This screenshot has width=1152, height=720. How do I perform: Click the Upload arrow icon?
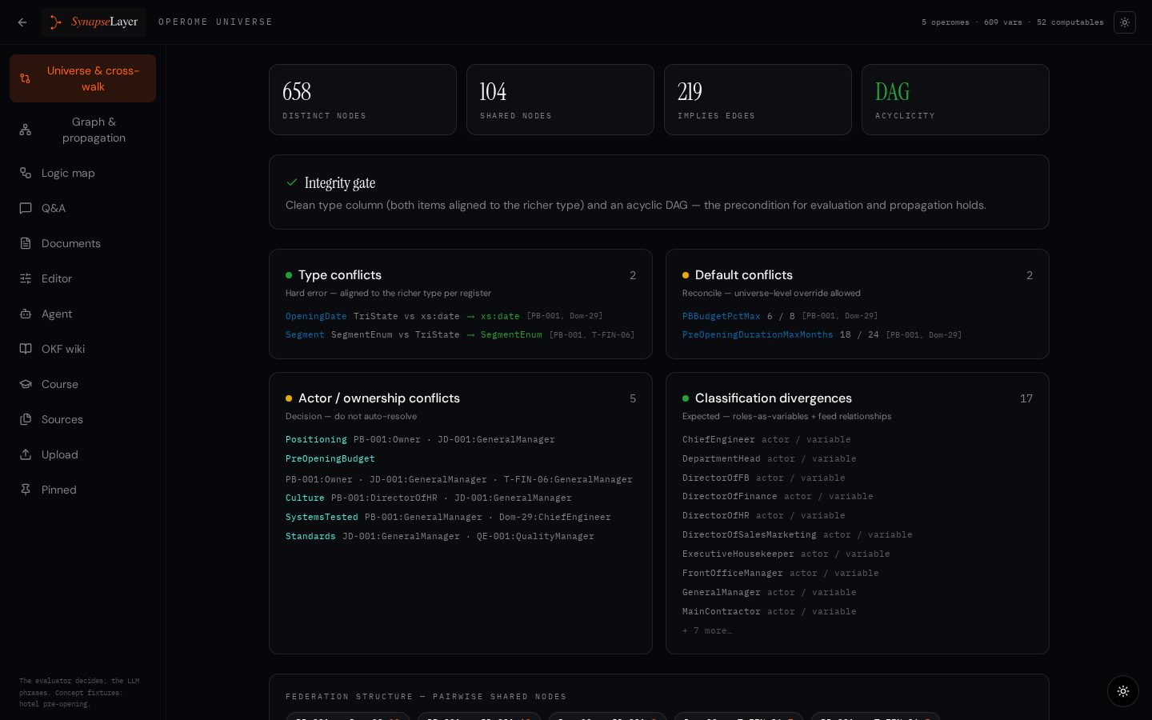point(26,454)
